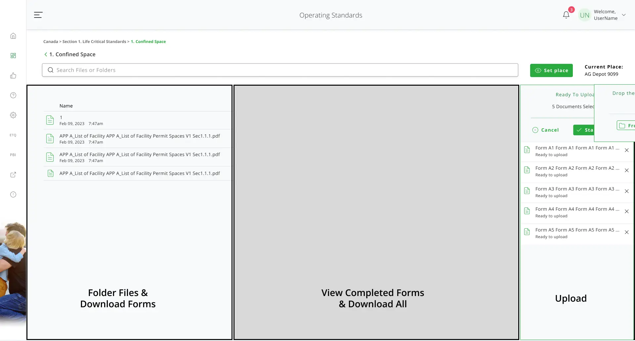
Task: Open the help question mark icon
Action: (13, 95)
